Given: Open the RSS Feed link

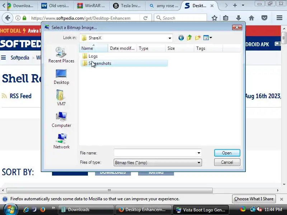Looking at the screenshot, I should (20, 96).
